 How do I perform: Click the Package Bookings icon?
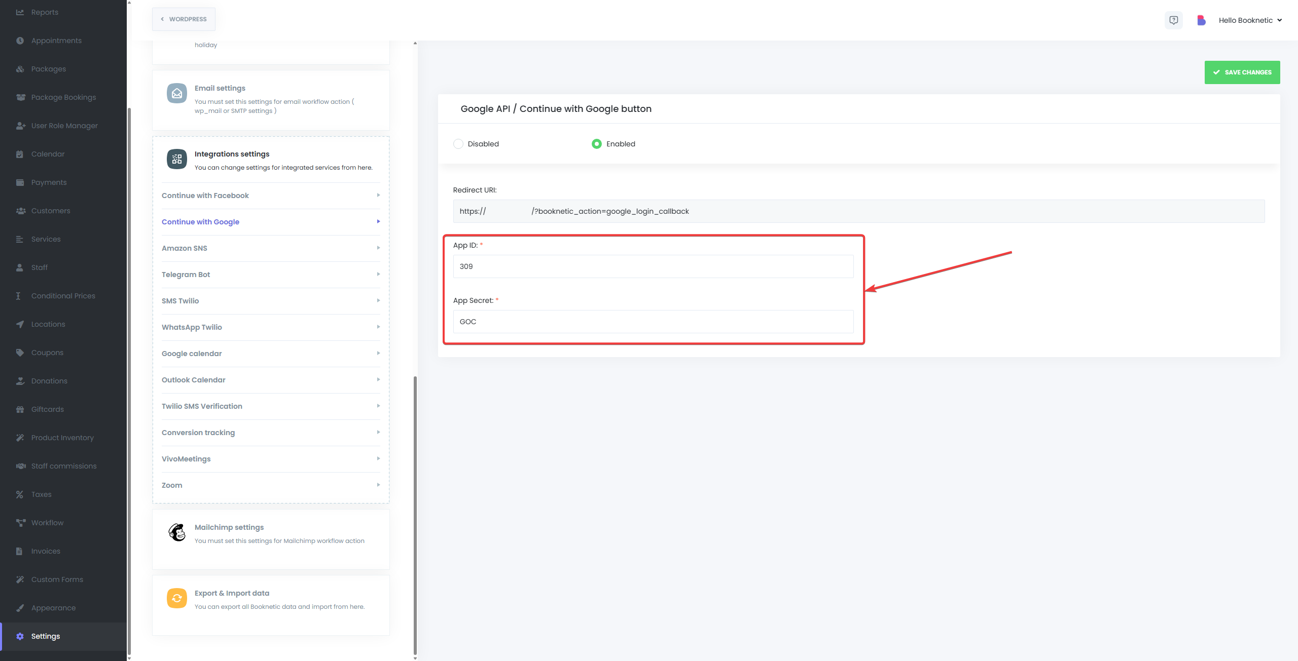coord(20,97)
